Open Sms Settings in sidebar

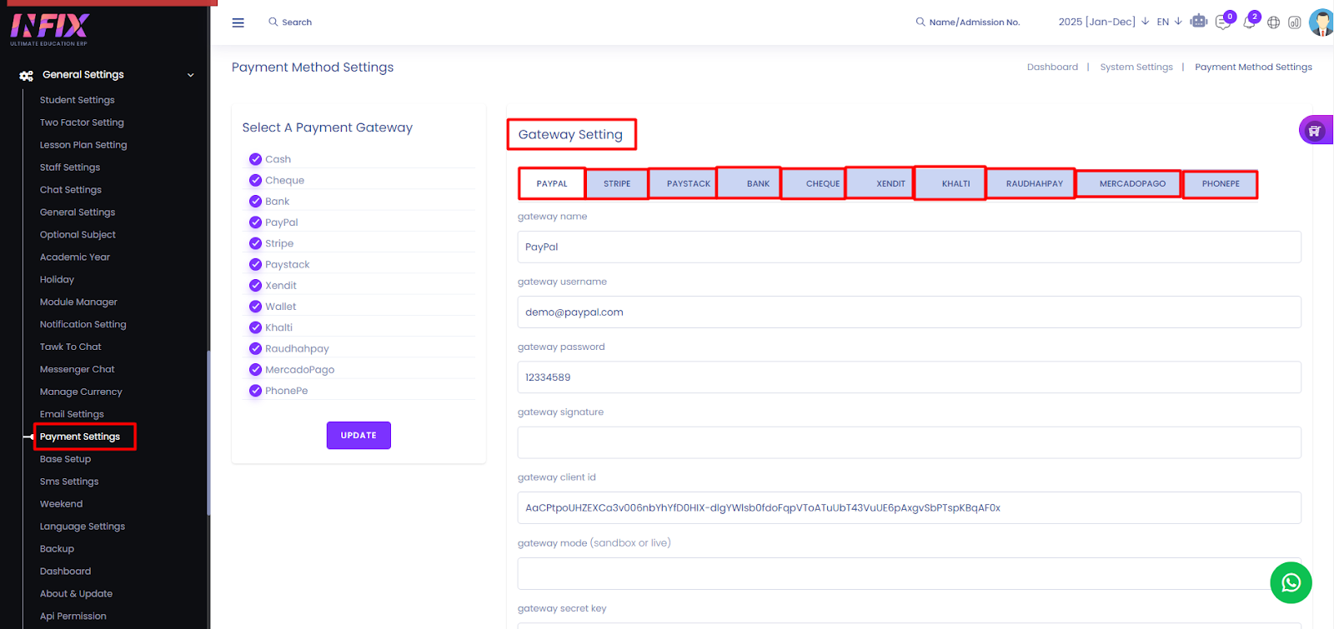(x=69, y=482)
